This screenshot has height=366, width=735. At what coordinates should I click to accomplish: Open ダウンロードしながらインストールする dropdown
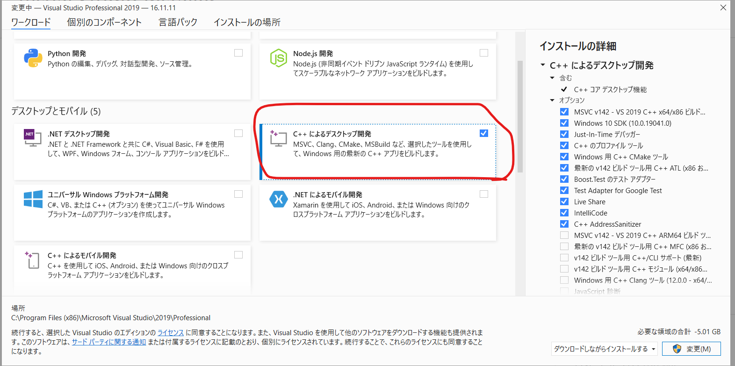605,349
